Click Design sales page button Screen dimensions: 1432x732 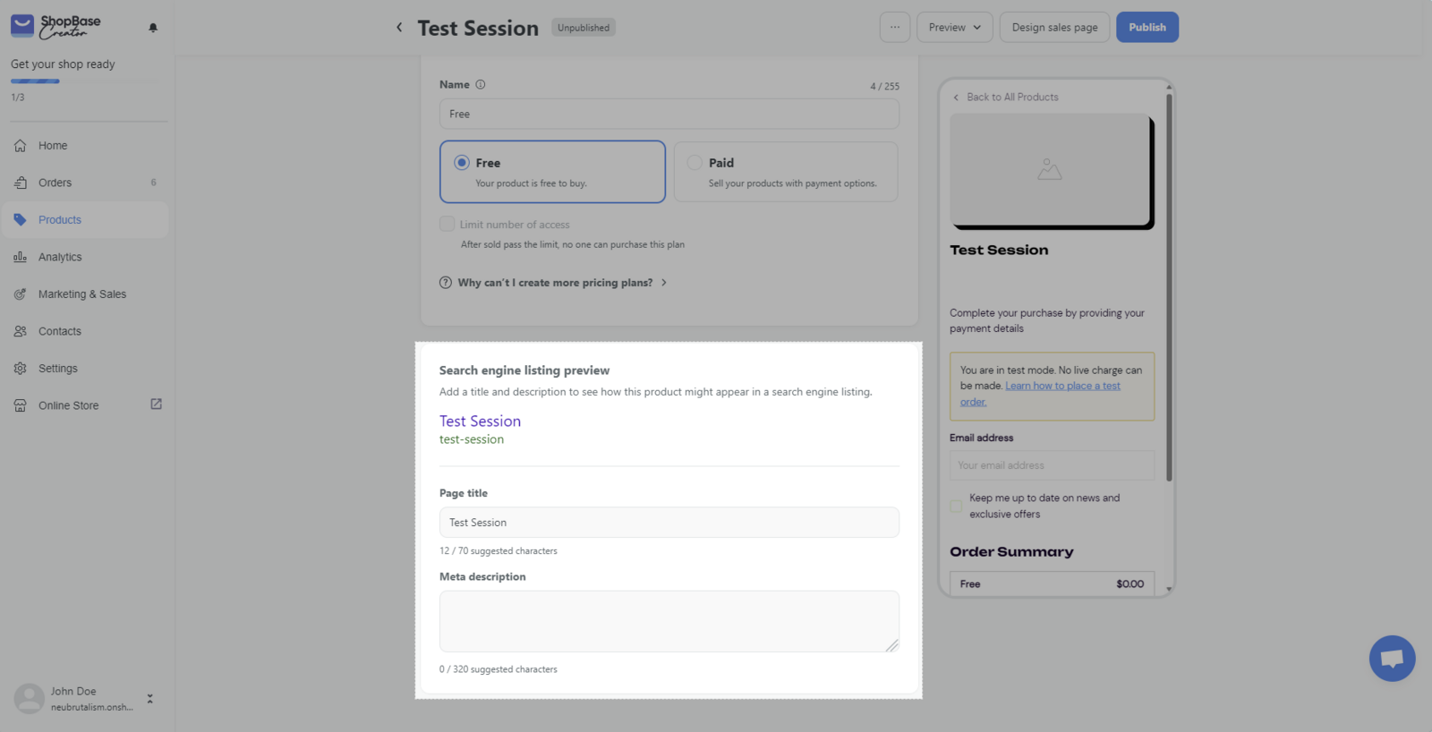pyautogui.click(x=1054, y=28)
